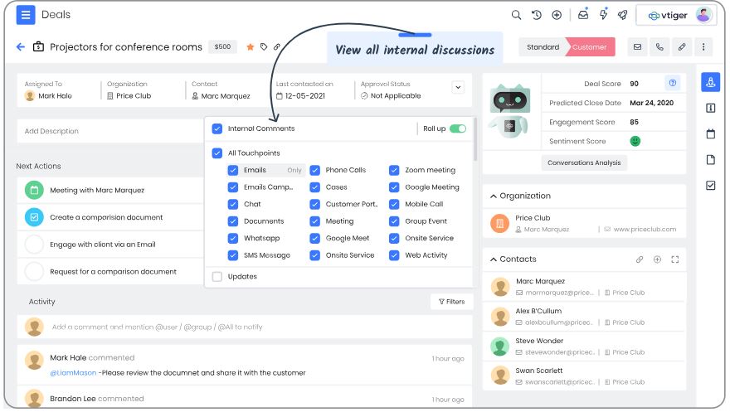Open the user profile avatar

click(x=703, y=15)
